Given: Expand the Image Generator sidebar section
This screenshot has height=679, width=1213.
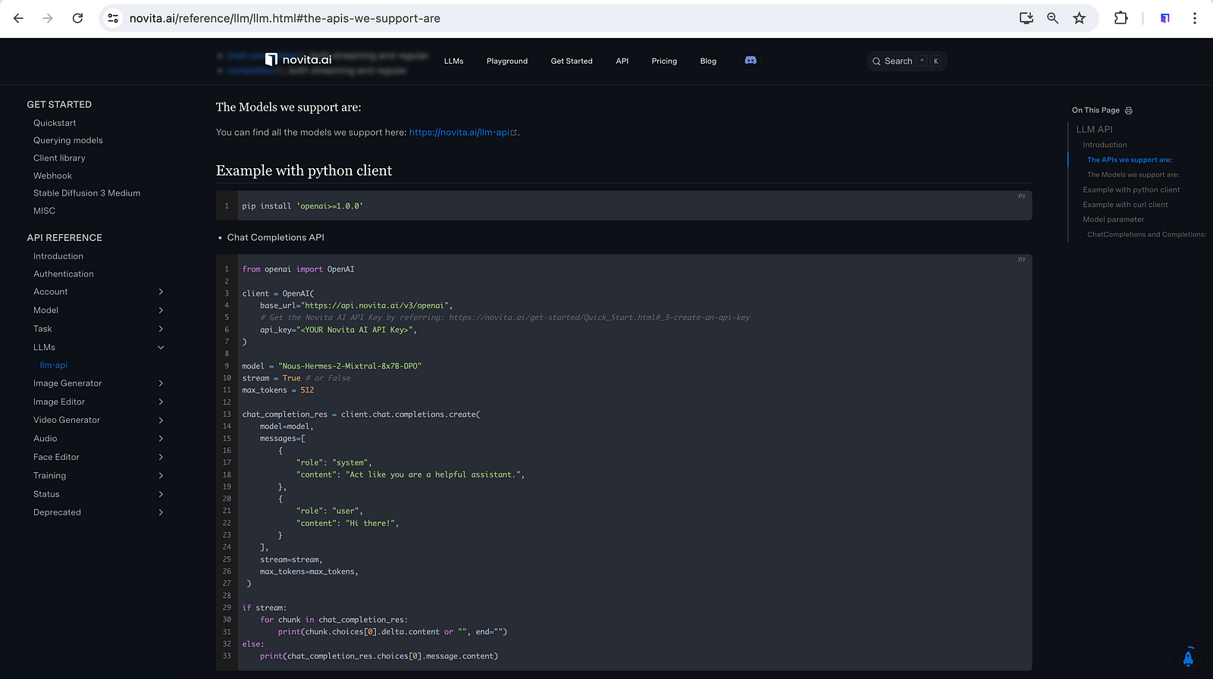Looking at the screenshot, I should [x=161, y=383].
